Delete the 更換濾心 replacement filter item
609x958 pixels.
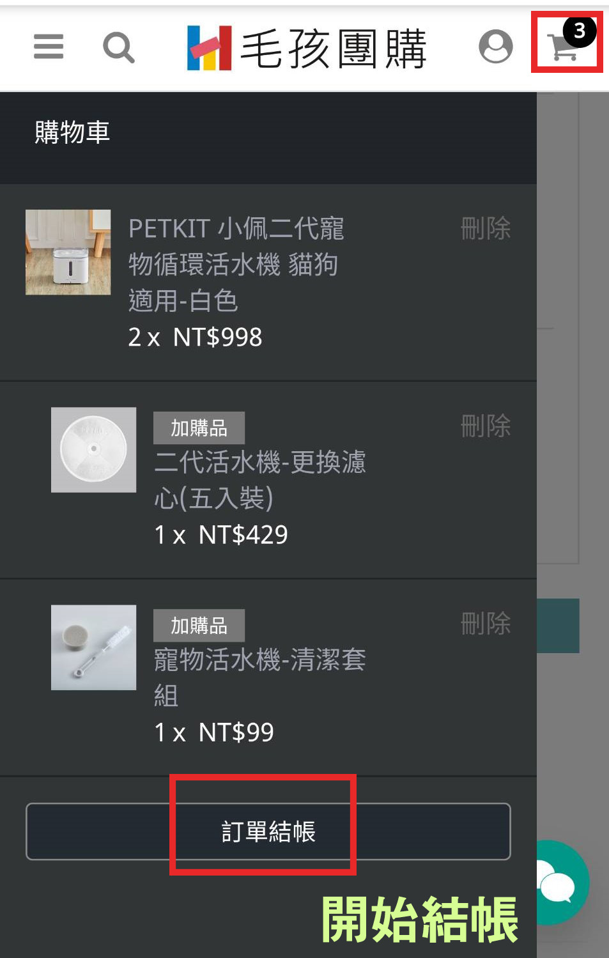click(x=486, y=426)
